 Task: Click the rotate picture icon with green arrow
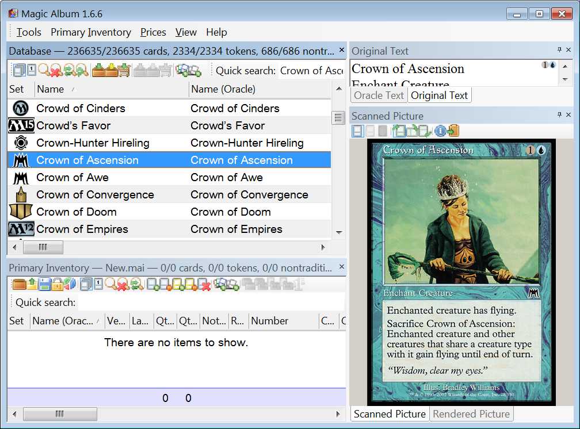[398, 131]
